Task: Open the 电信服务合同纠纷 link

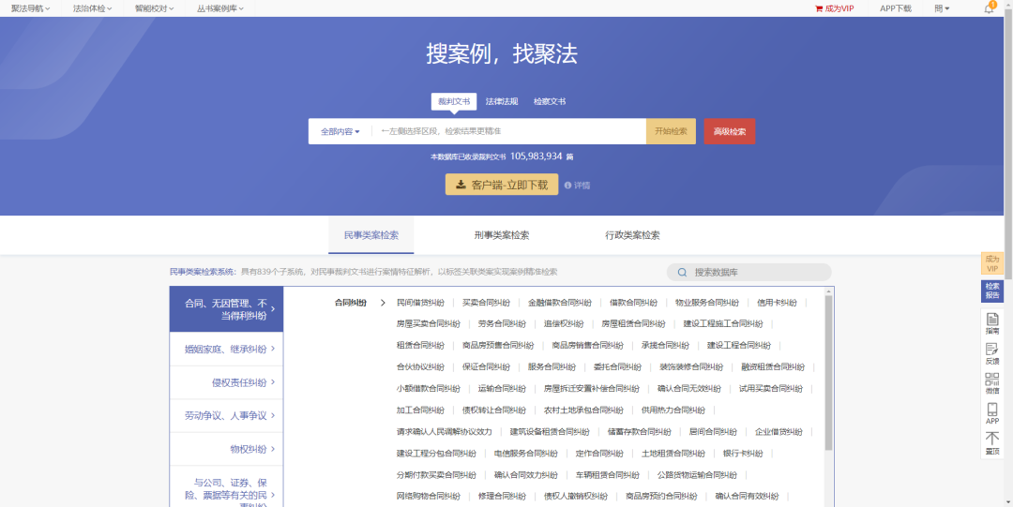Action: 526,454
